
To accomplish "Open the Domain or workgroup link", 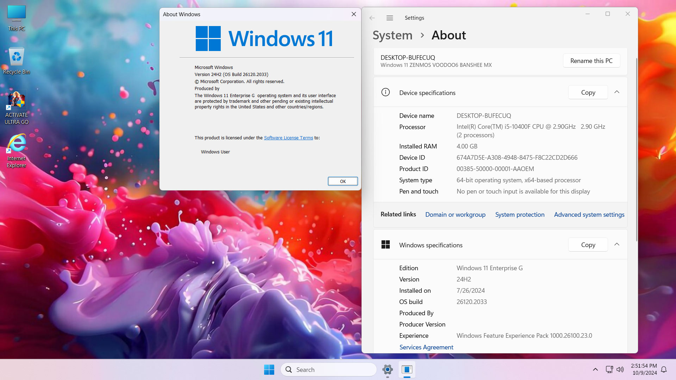I will 455,215.
